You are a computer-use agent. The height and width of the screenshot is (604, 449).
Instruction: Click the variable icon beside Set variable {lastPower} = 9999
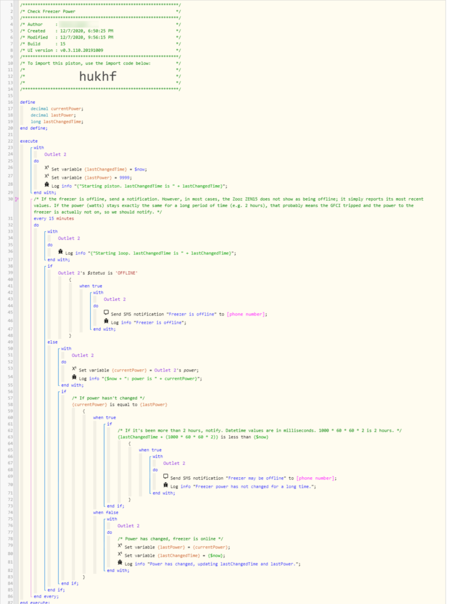(47, 176)
